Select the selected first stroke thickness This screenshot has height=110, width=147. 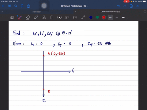pyautogui.click(x=110, y=17)
